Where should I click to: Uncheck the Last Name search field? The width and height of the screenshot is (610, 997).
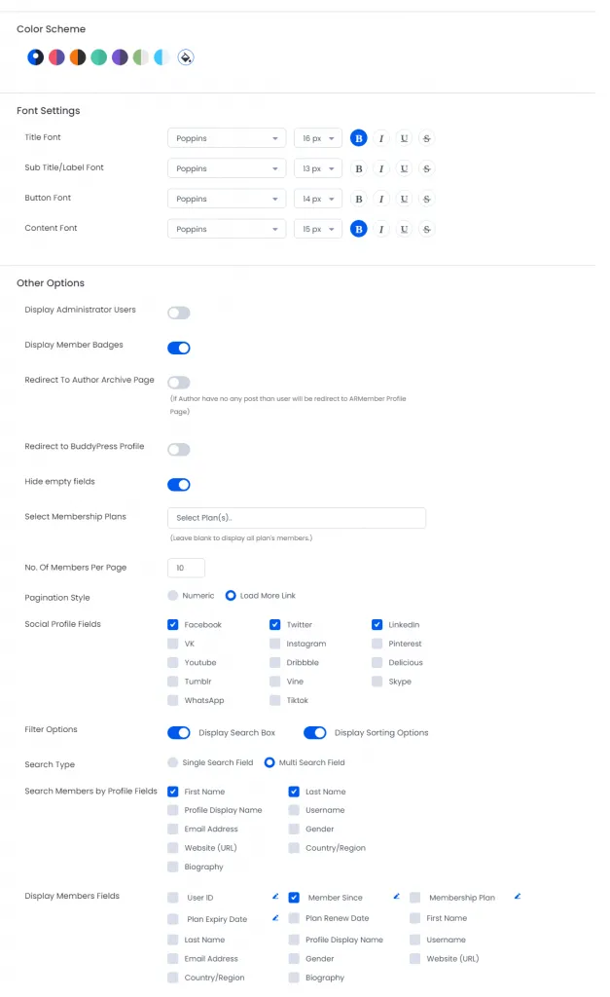[294, 792]
